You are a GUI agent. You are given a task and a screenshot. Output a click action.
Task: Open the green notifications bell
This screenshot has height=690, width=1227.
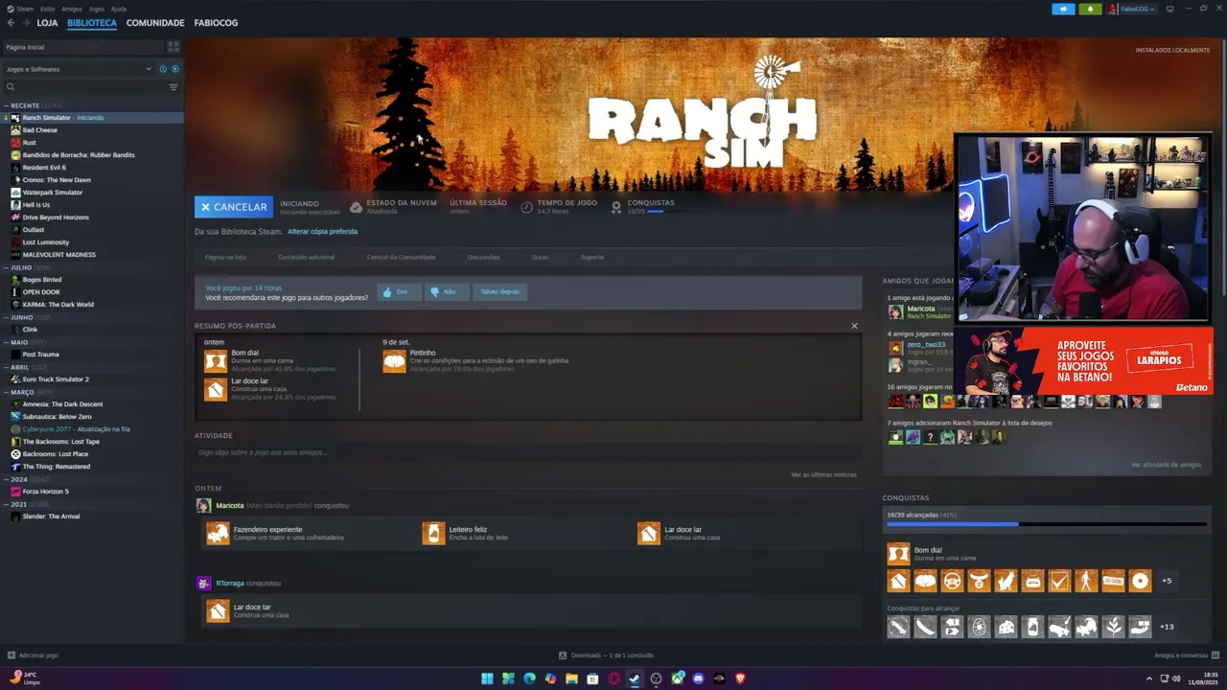point(1090,9)
